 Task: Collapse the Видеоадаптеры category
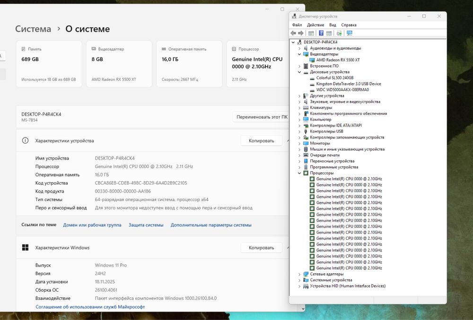point(299,54)
